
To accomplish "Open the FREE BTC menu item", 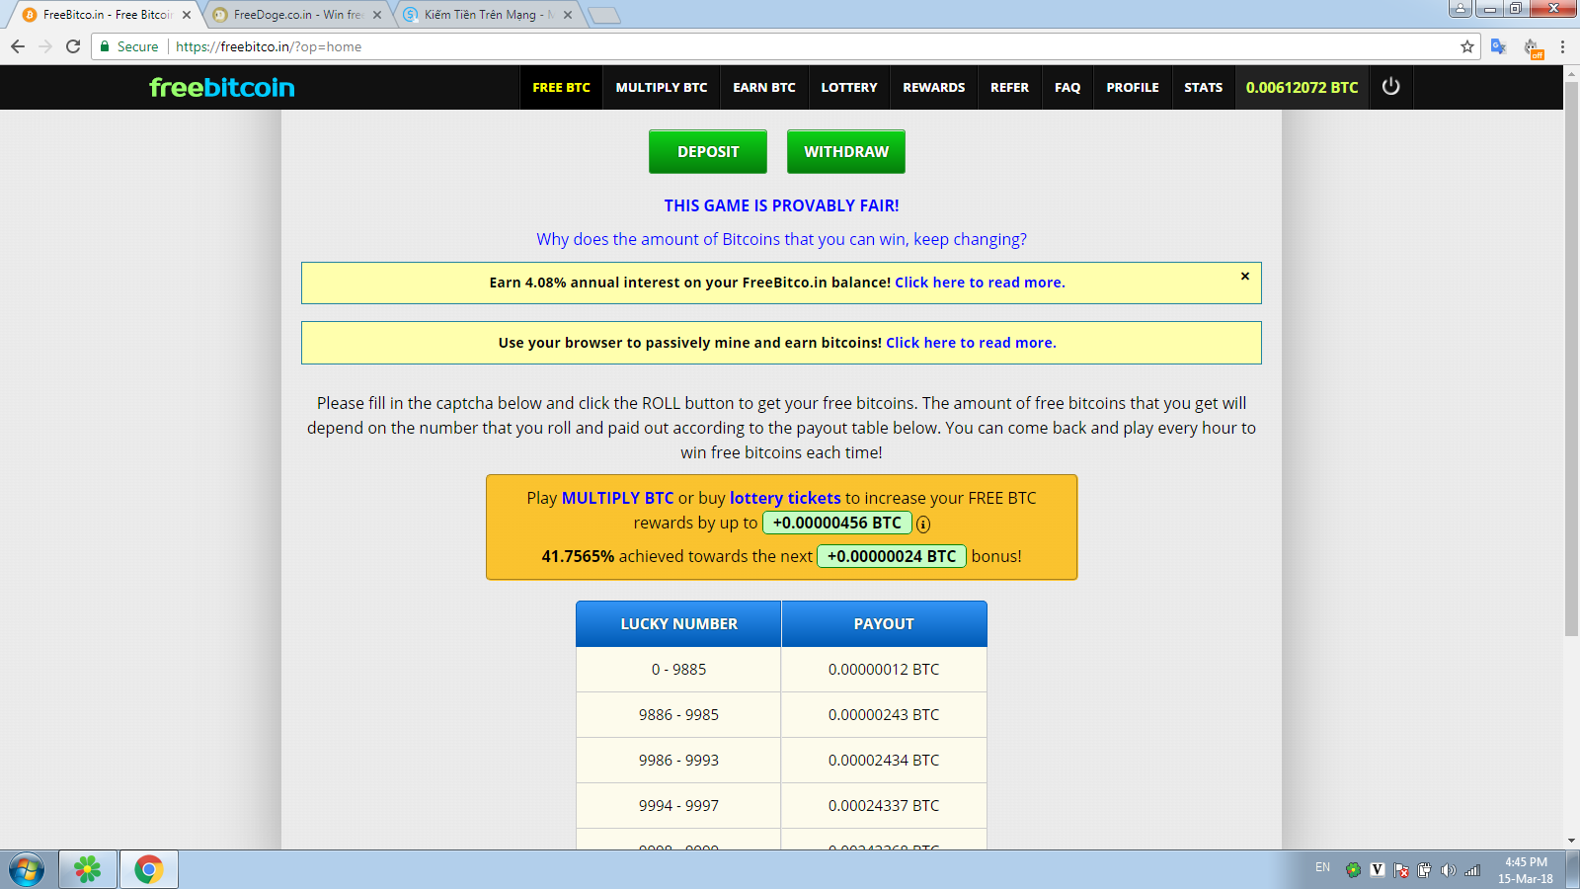I will point(561,87).
